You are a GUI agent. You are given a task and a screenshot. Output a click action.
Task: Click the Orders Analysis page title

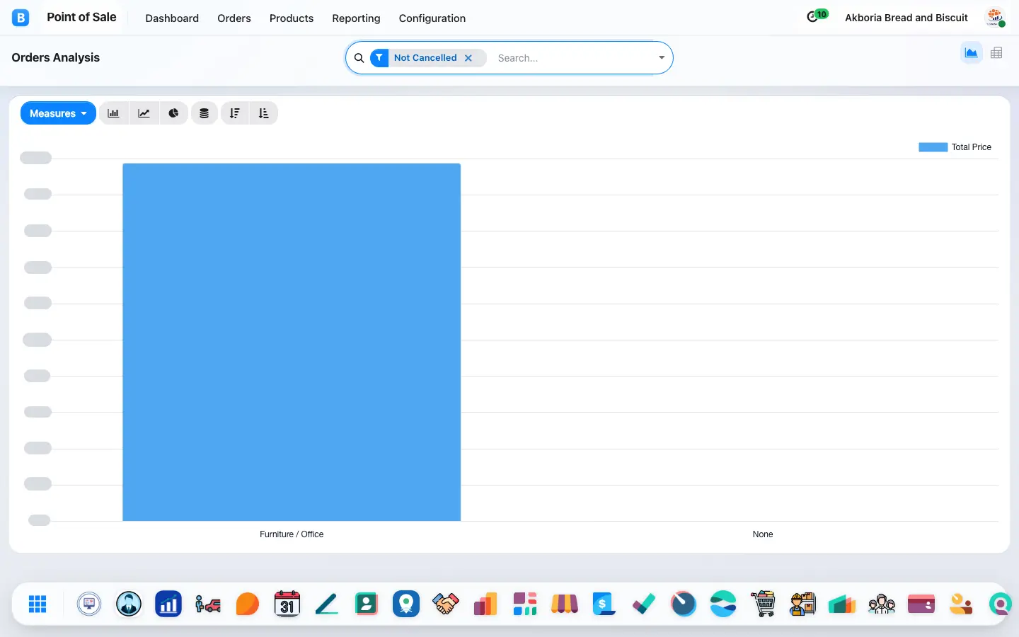[56, 58]
